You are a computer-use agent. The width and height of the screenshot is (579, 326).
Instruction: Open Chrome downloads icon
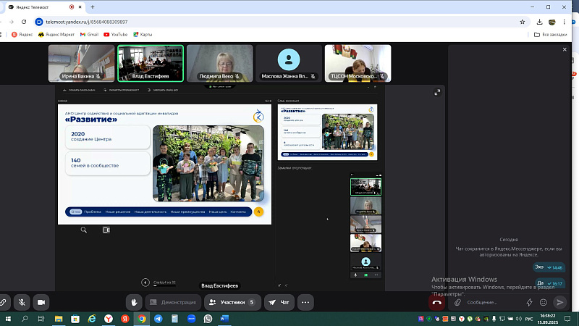point(539,22)
